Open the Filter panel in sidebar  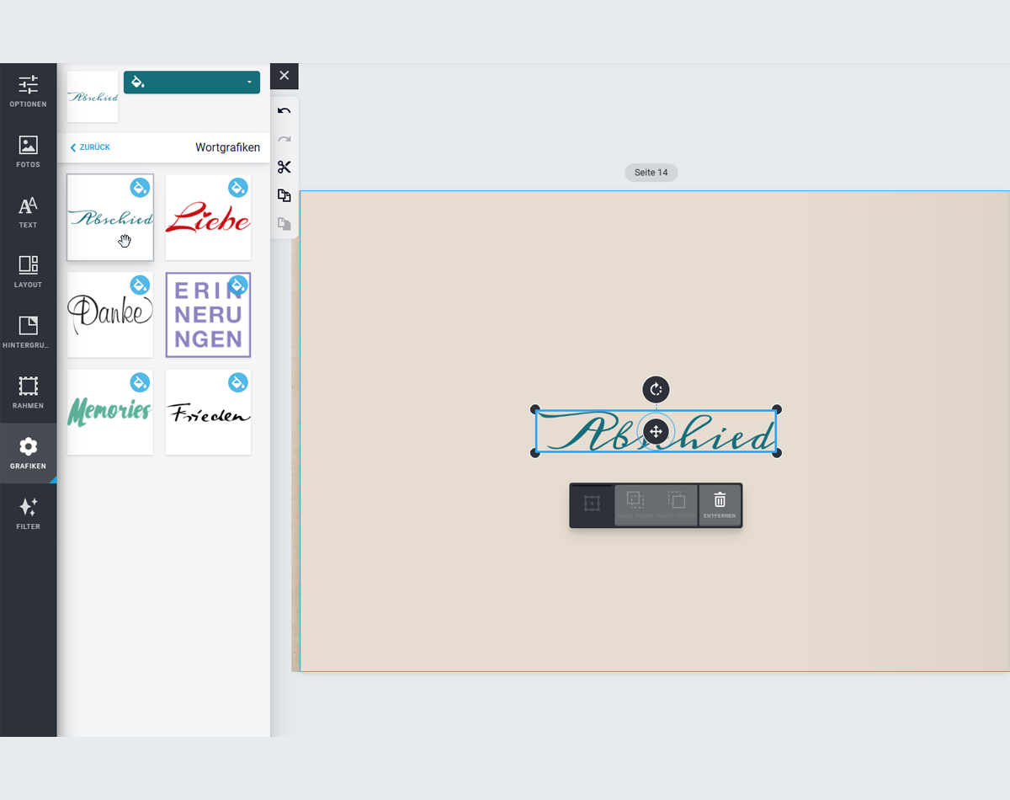(x=29, y=514)
